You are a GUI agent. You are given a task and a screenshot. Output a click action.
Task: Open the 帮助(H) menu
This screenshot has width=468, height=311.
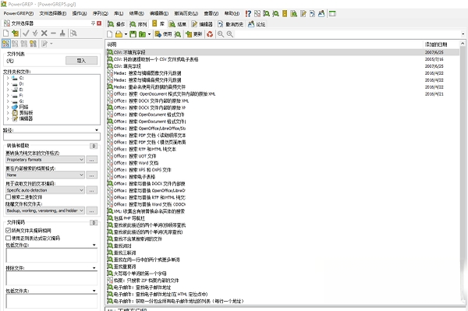[232, 13]
